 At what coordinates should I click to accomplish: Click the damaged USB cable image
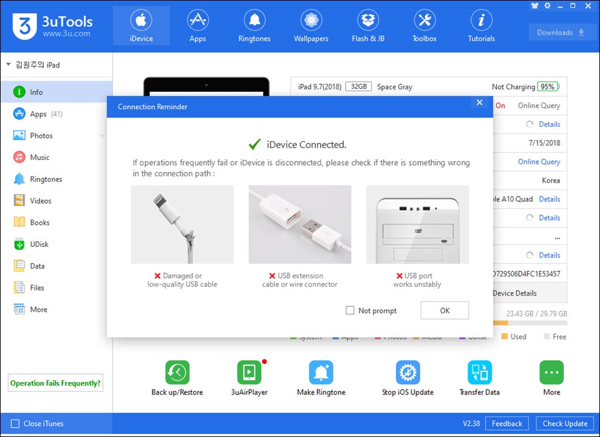(x=182, y=224)
